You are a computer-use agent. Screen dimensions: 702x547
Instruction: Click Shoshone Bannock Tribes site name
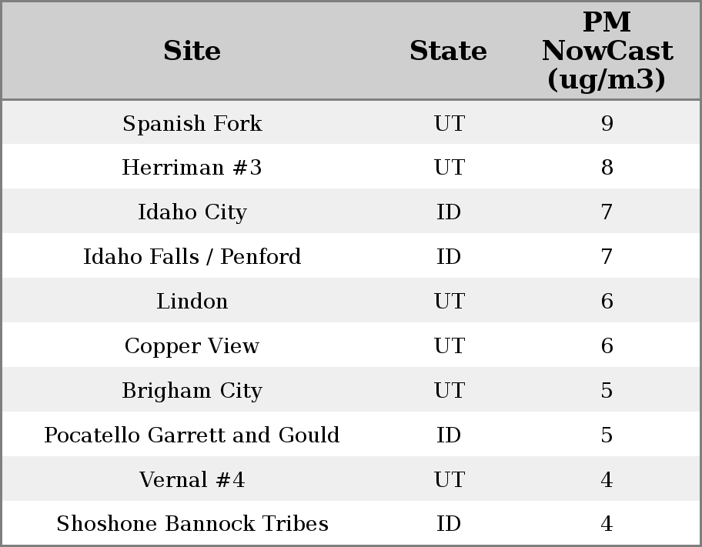pos(192,524)
